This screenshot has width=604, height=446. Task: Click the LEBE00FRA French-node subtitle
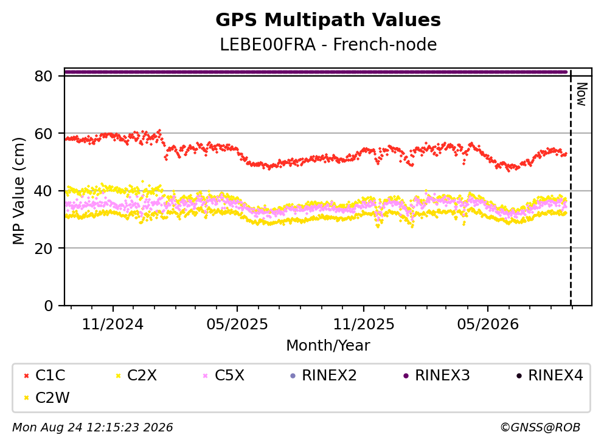328,44
